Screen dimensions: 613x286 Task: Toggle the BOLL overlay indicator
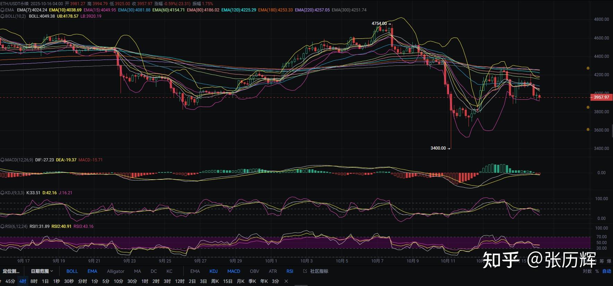click(x=72, y=271)
